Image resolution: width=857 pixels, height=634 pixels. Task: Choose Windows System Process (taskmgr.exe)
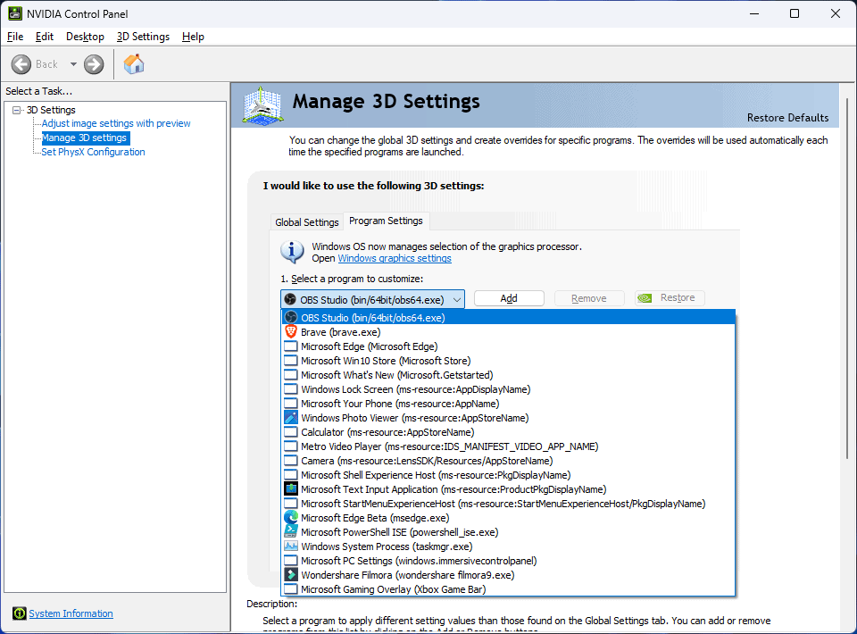386,546
